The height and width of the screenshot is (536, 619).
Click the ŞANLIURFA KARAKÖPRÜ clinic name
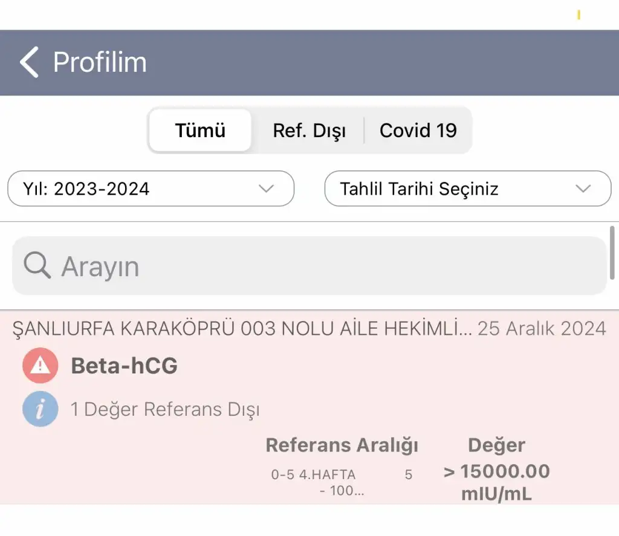(242, 329)
